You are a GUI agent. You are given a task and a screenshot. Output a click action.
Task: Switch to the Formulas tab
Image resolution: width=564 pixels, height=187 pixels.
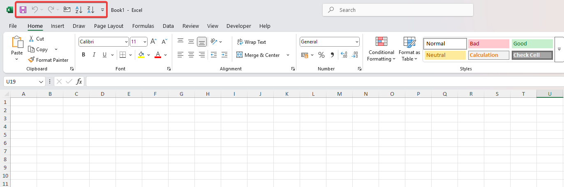coord(143,26)
